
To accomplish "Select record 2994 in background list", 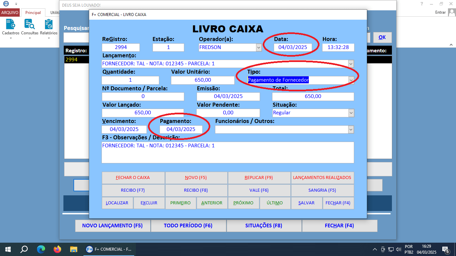I will 76,60.
